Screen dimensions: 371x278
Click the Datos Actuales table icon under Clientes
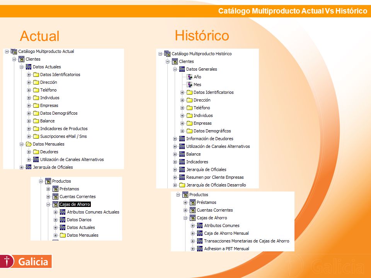click(28, 67)
